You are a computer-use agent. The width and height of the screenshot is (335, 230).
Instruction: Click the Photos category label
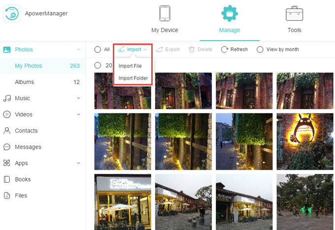(24, 50)
